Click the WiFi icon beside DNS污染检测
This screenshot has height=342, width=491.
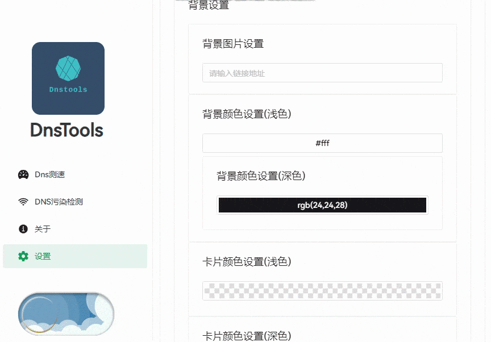[23, 202]
